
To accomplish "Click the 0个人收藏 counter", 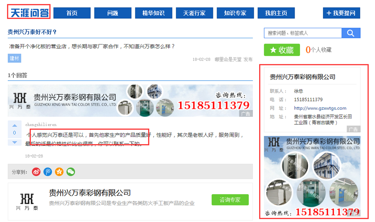I will pos(319,49).
